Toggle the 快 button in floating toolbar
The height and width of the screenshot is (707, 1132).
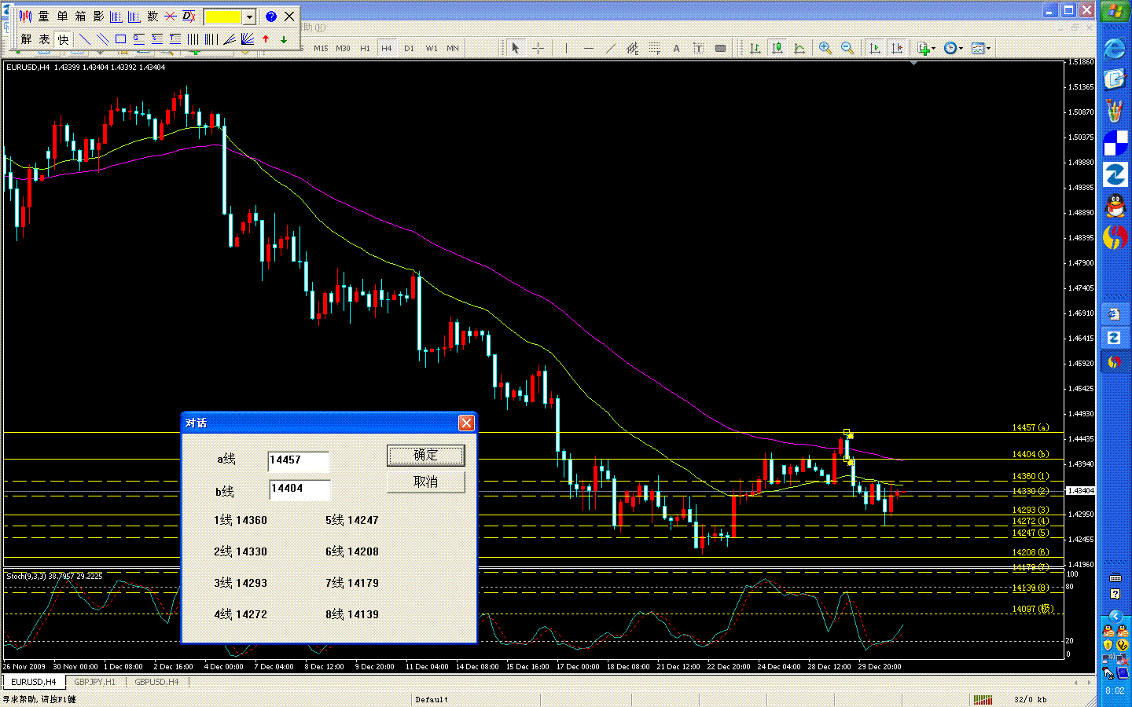[x=63, y=38]
